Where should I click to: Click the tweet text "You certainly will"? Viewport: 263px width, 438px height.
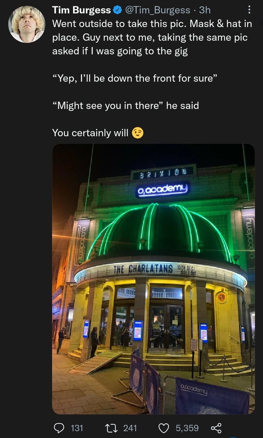click(90, 133)
